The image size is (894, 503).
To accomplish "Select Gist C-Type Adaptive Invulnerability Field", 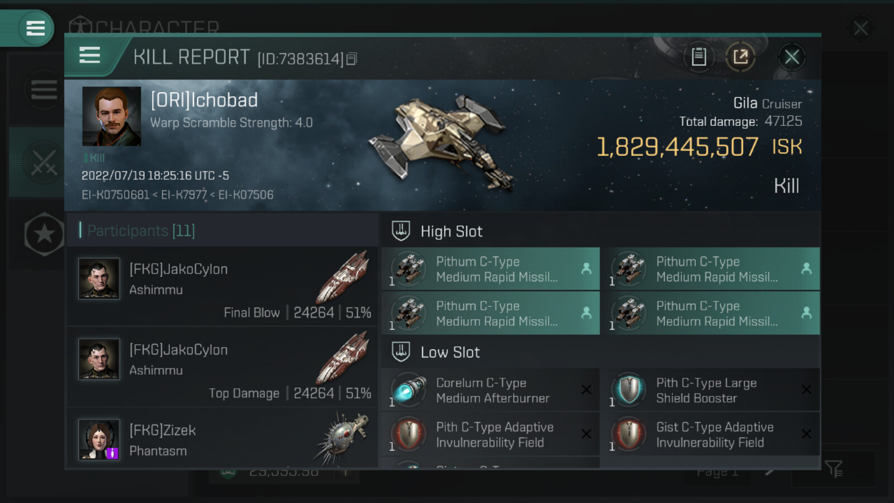I will (714, 434).
